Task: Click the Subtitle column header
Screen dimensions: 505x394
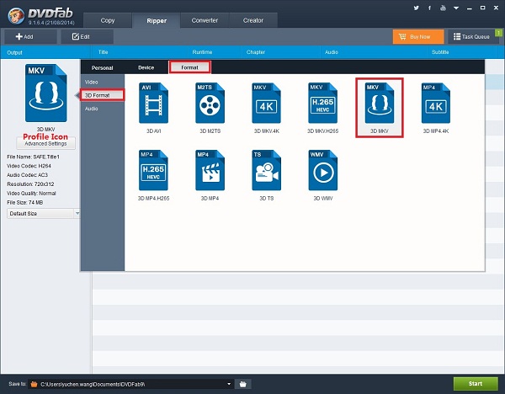Action: click(440, 52)
